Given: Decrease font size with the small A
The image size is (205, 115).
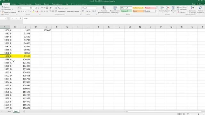Looking at the screenshot, I should pyautogui.click(x=39, y=8).
